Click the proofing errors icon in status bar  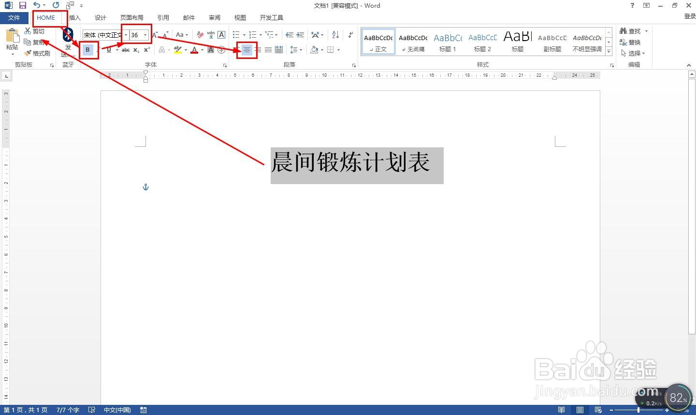point(92,410)
